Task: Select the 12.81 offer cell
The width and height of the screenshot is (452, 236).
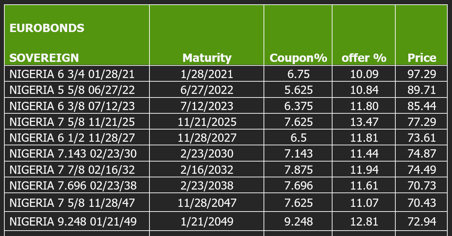Action: (364, 221)
